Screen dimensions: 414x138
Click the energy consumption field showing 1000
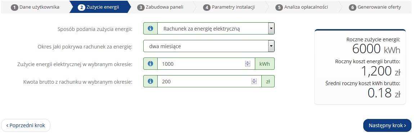[x=206, y=64]
